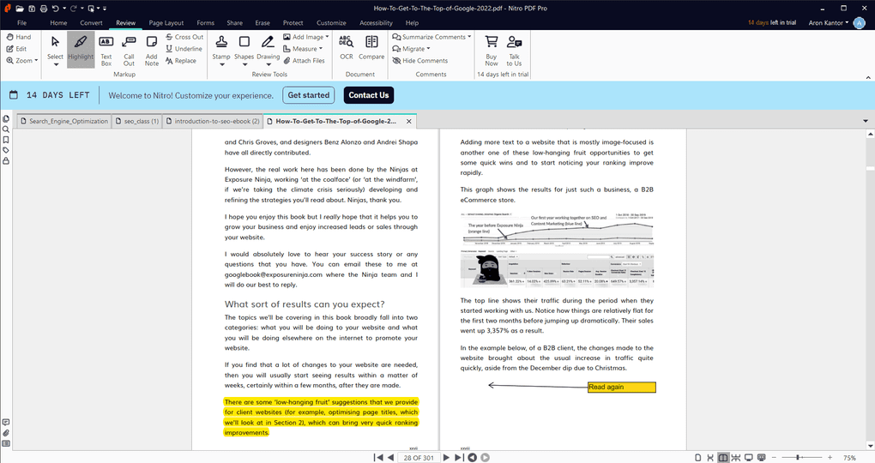Click the Open folder icon in quick access toolbar

(x=20, y=9)
